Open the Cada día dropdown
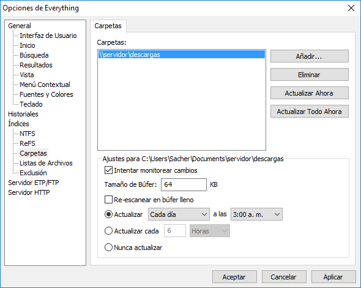 tap(179, 214)
